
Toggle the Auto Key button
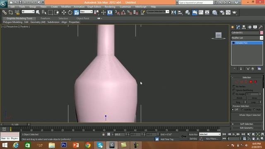tap(193, 135)
